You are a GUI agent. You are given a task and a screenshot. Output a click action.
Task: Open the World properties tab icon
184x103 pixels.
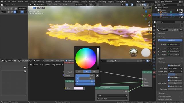154,44
